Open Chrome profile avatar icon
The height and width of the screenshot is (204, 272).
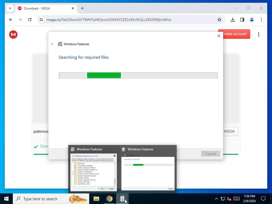tap(252, 20)
